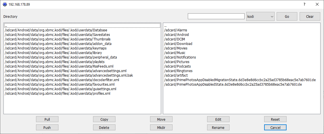Focus the Directory path input field
Viewport: 324px width, 134px height.
(x=216, y=16)
